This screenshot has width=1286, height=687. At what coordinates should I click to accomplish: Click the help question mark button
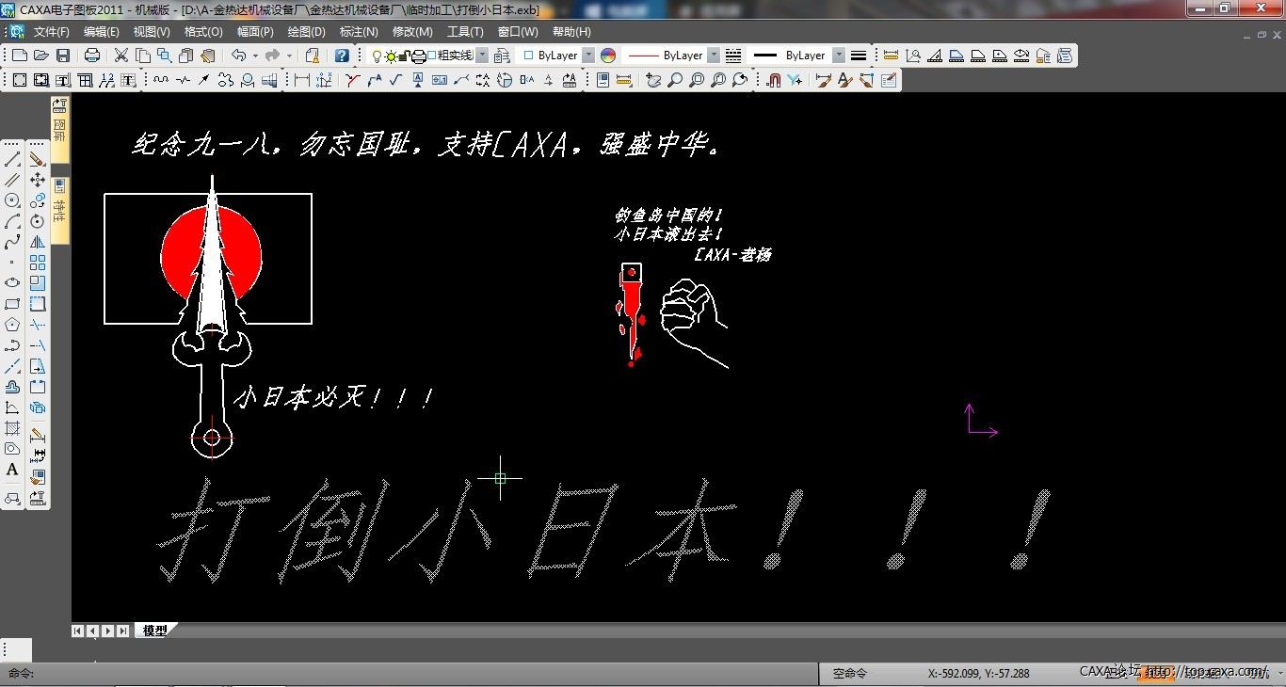pyautogui.click(x=341, y=56)
